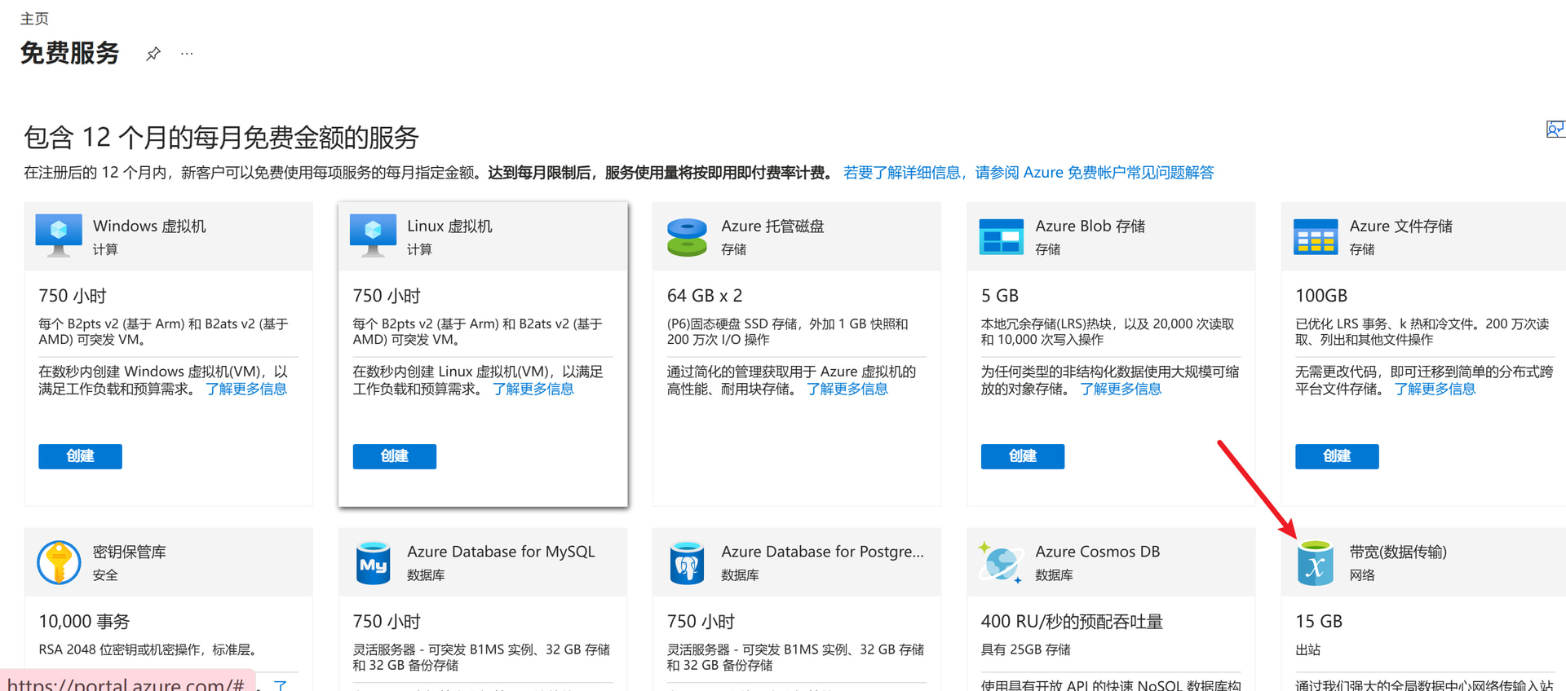Viewport: 1566px width, 691px height.
Task: Click the Azure 文件存储 card title
Action: pos(1401,226)
